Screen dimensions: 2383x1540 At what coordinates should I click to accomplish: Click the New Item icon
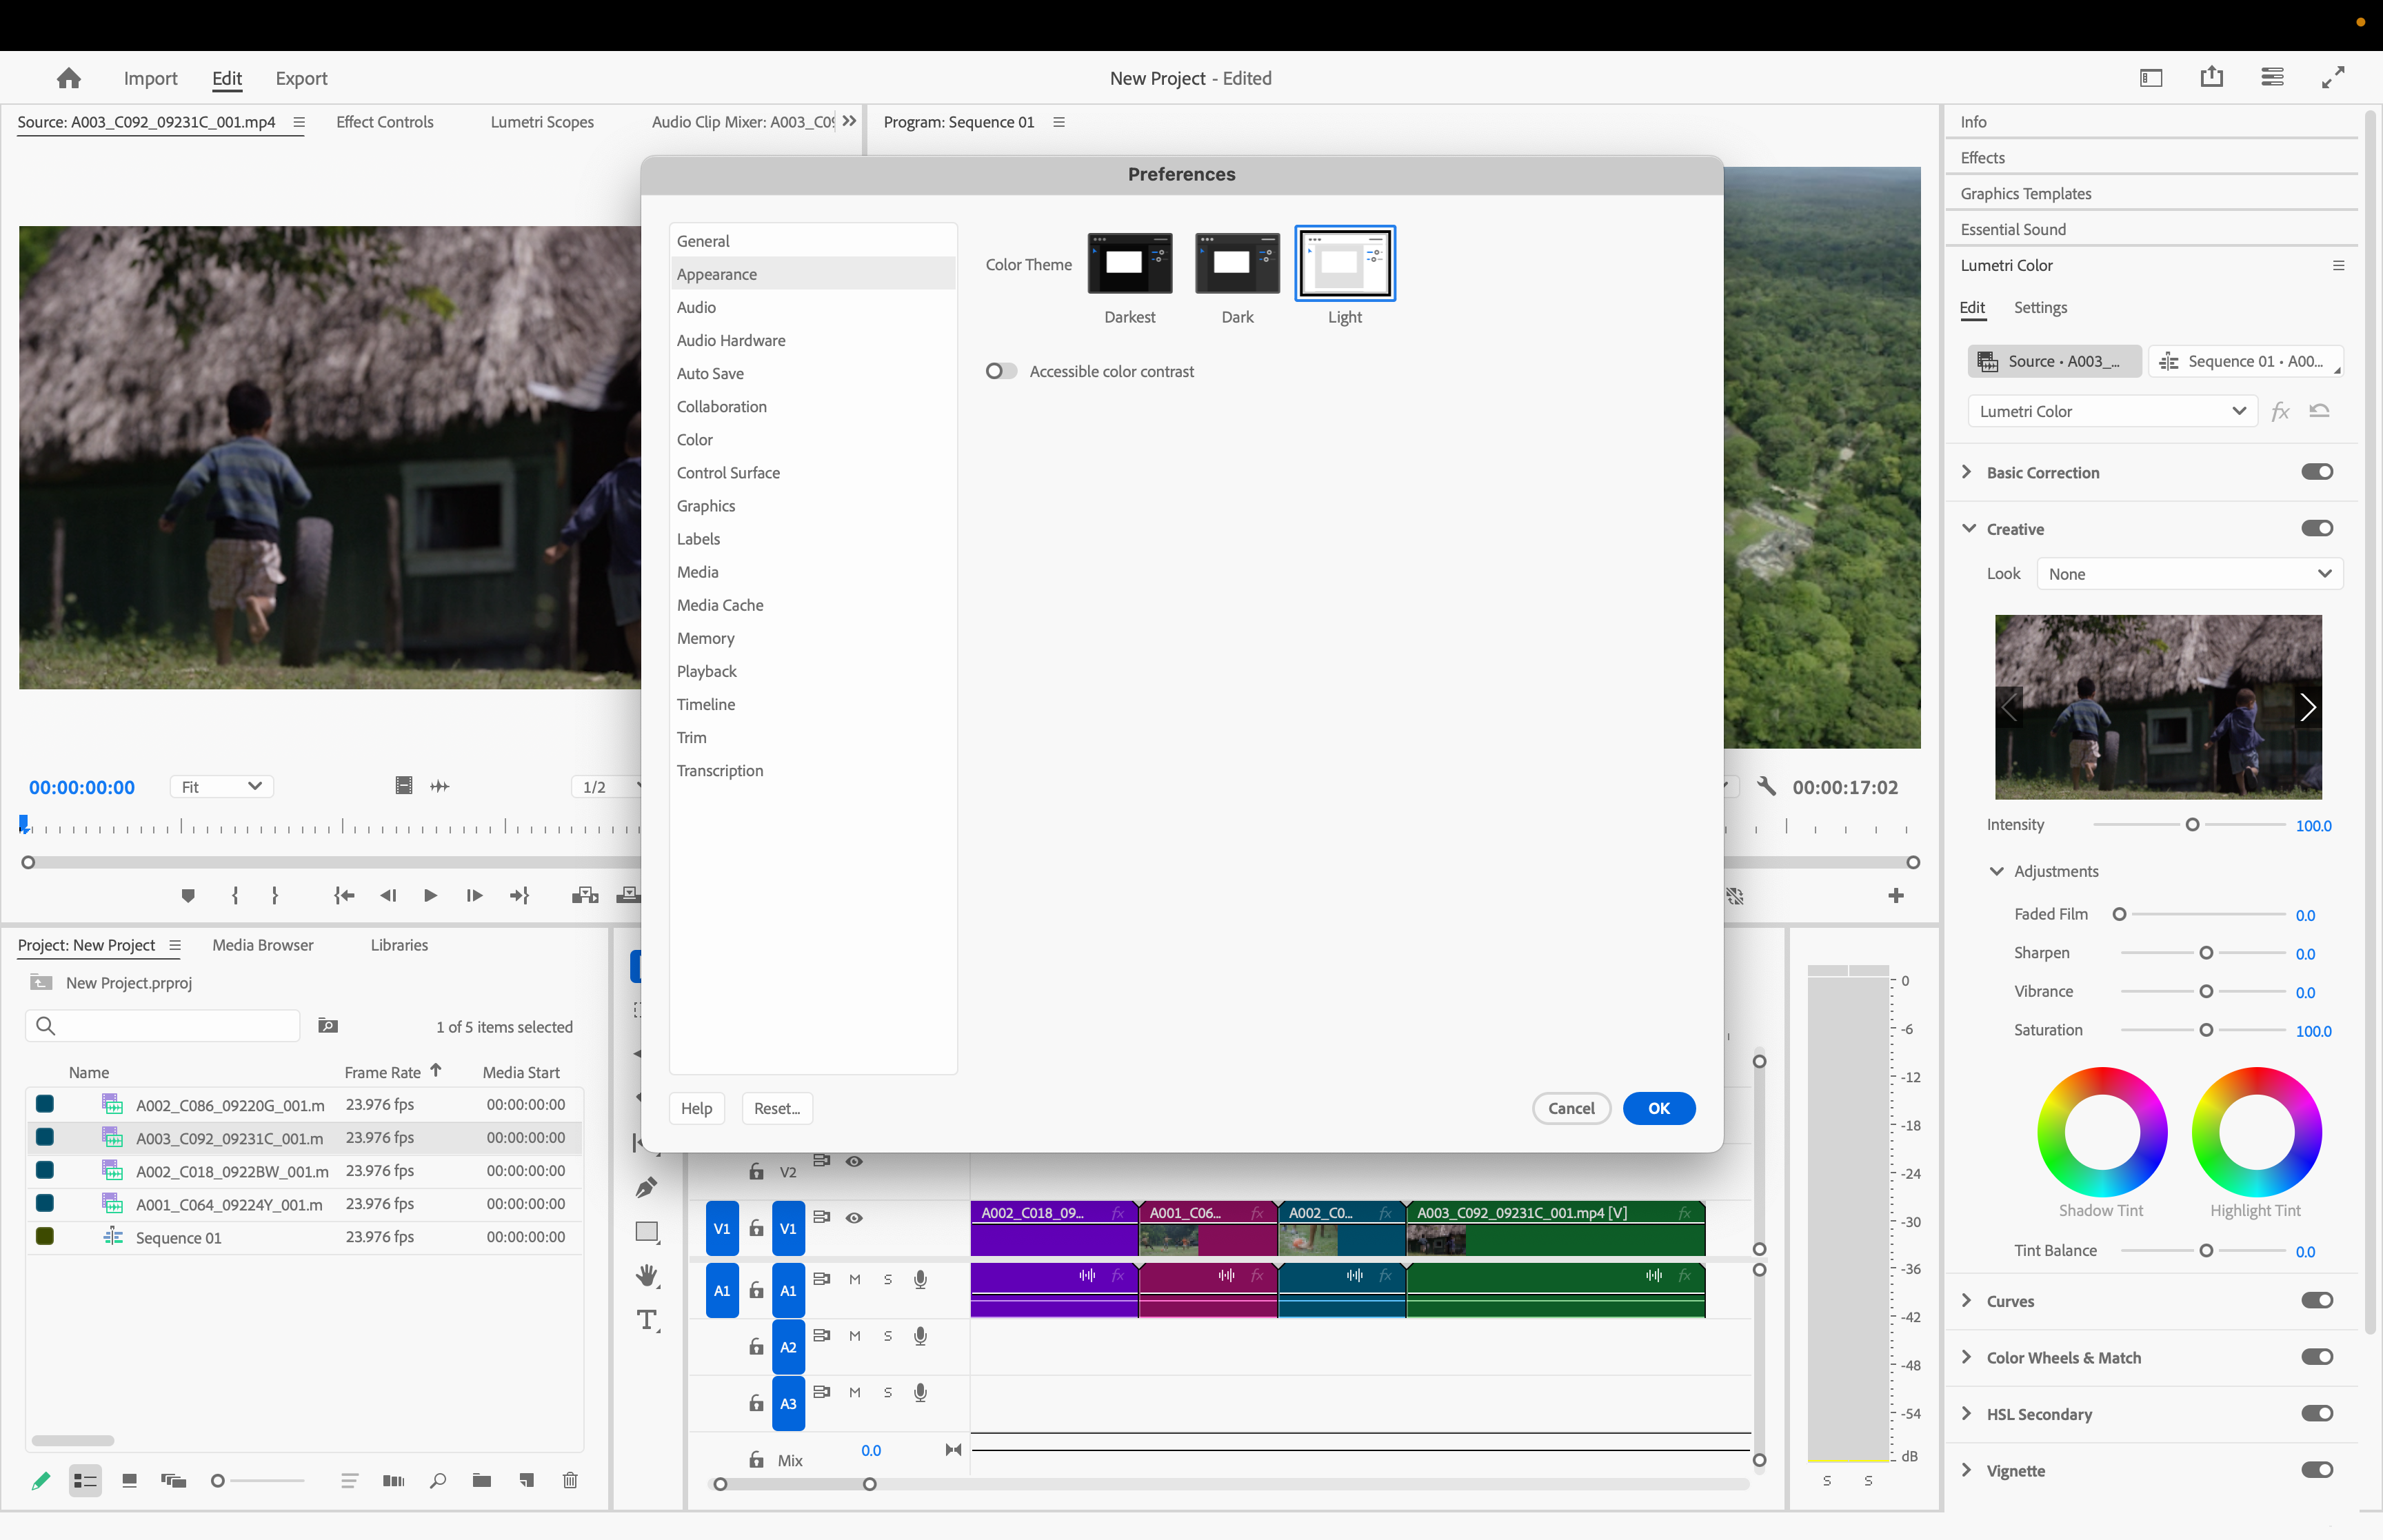pos(526,1480)
